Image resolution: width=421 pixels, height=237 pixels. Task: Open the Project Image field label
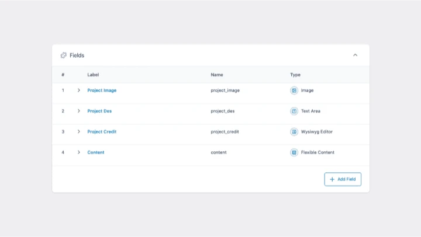[x=102, y=90]
